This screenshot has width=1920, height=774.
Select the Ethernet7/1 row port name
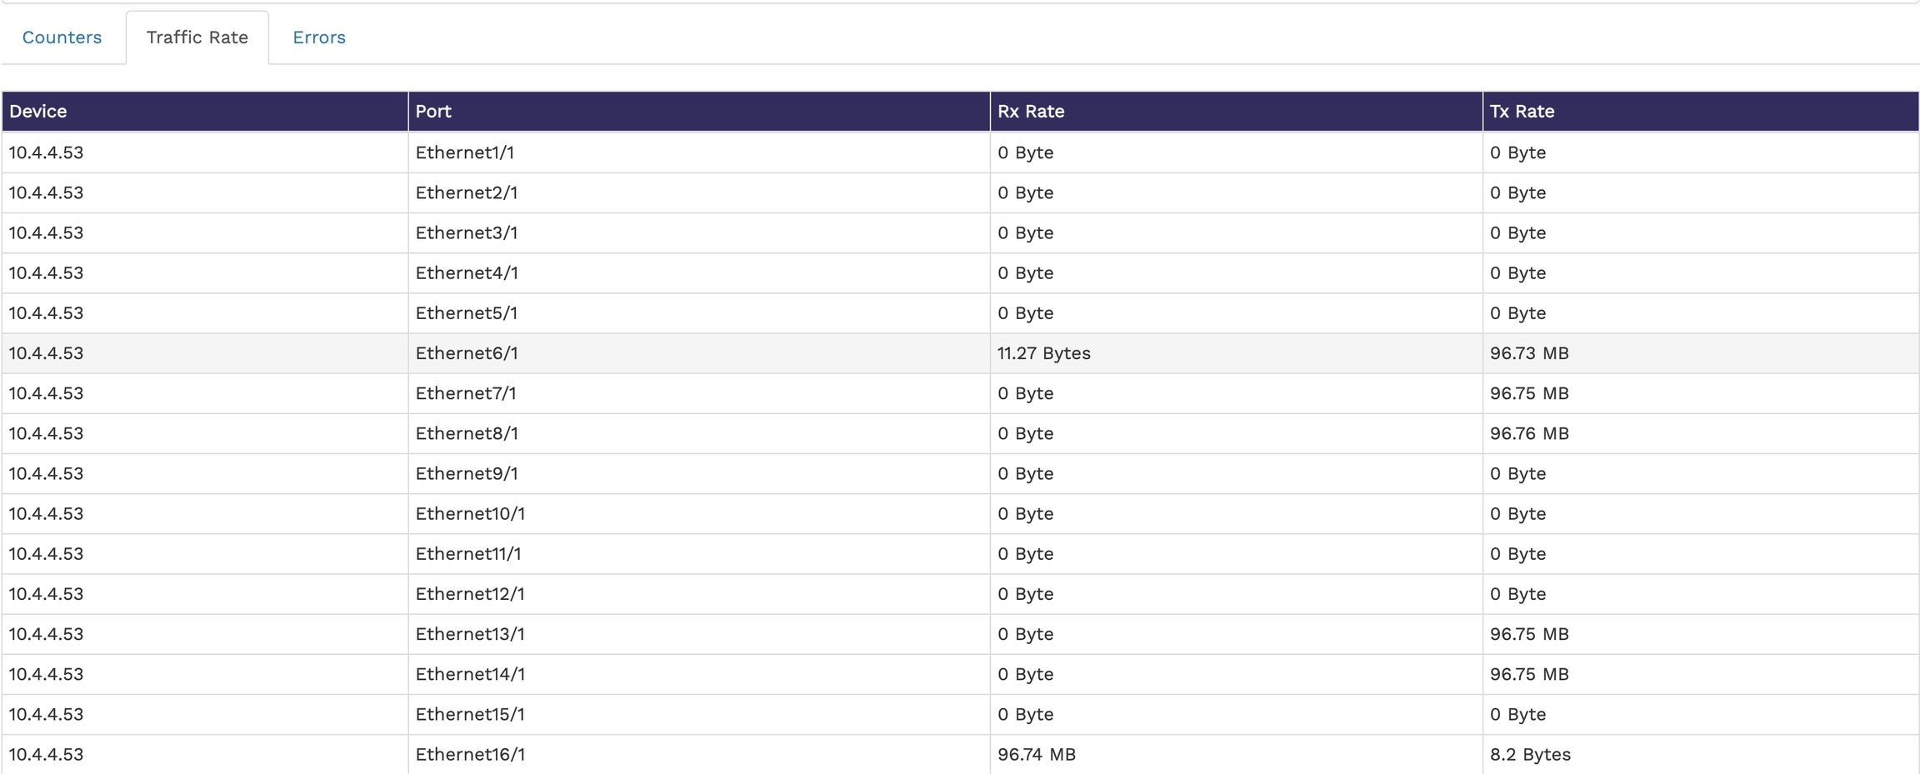coord(466,393)
